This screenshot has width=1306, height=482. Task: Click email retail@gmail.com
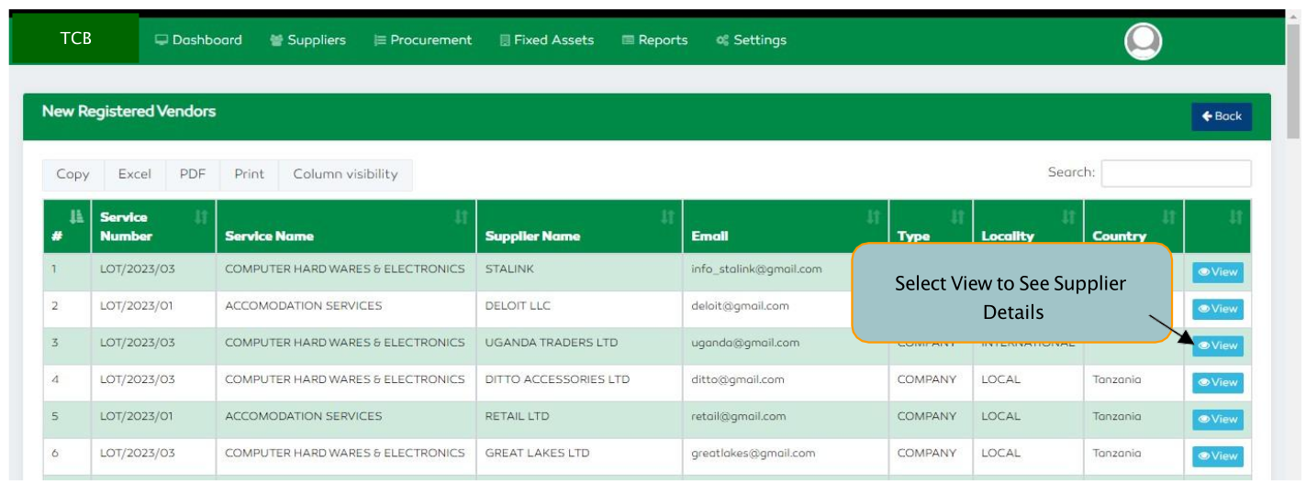point(738,416)
